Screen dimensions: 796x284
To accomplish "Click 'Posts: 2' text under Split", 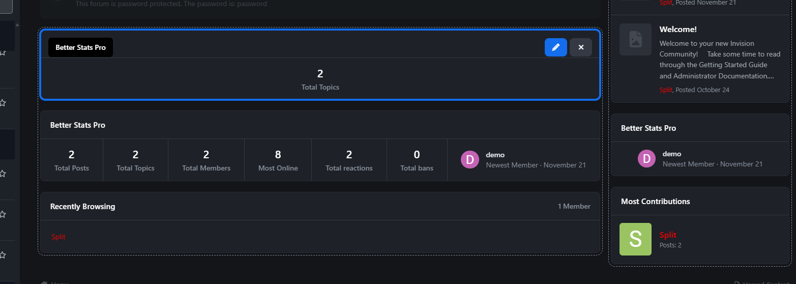I will point(670,245).
